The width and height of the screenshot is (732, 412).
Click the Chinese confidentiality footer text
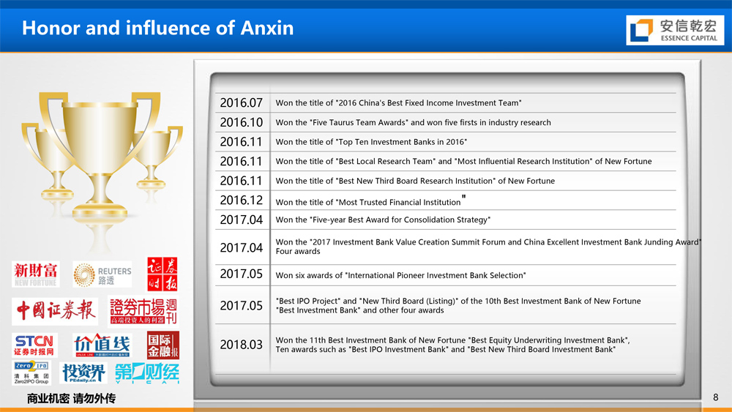point(71,399)
